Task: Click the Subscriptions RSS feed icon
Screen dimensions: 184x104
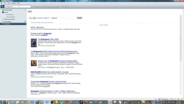Action: coord(3,22)
